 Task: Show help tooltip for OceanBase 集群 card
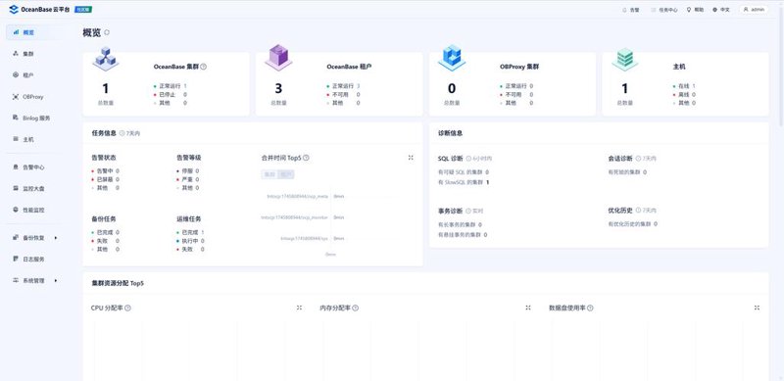(204, 67)
